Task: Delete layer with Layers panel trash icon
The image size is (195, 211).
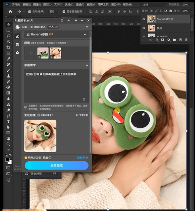Action: tap(186, 40)
